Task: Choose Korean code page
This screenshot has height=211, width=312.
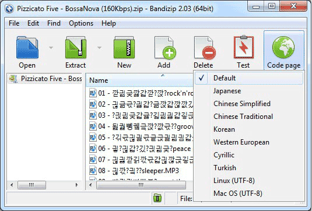Action: [248, 129]
